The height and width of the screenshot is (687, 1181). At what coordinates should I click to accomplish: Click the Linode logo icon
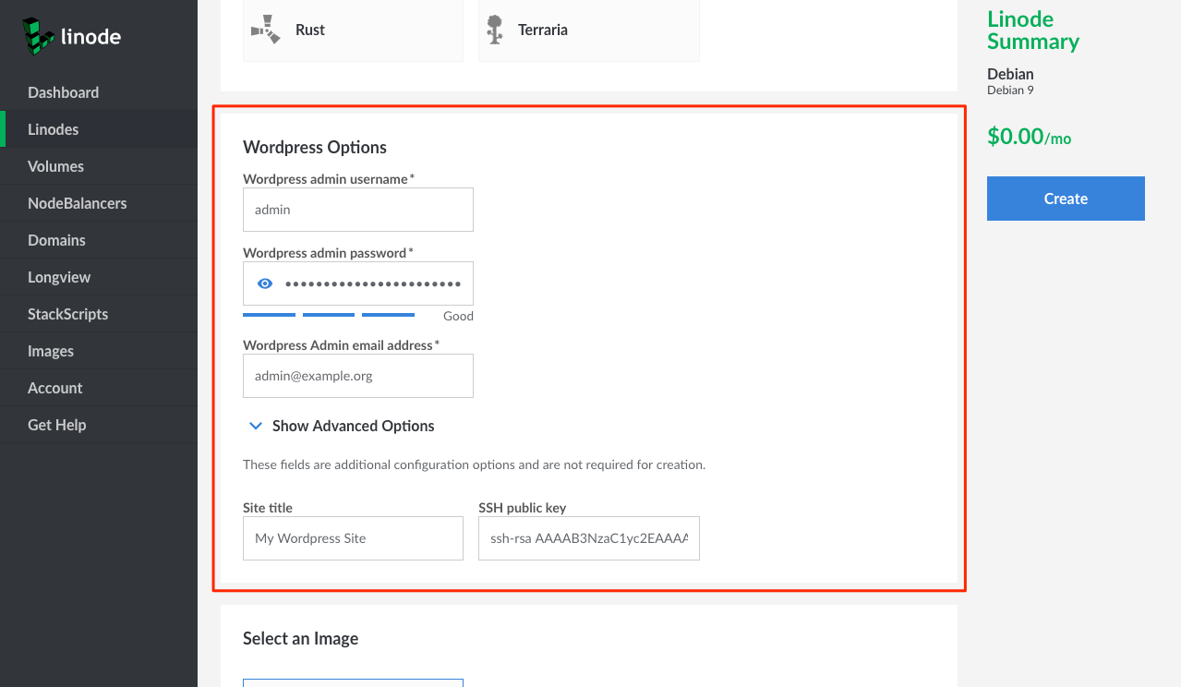coord(38,35)
